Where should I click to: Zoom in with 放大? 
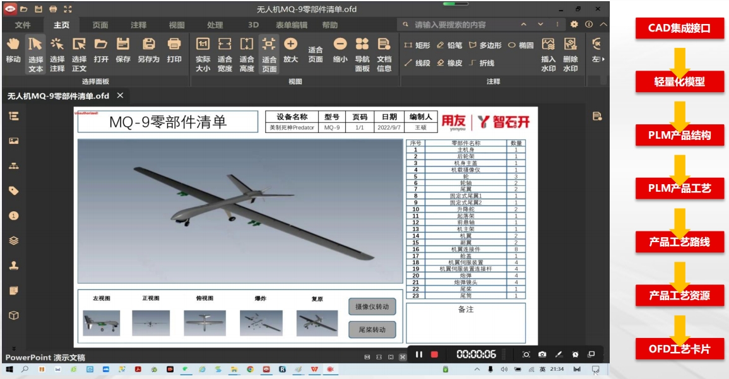(290, 50)
